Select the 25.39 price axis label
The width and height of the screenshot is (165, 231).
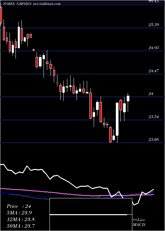[x=154, y=24]
